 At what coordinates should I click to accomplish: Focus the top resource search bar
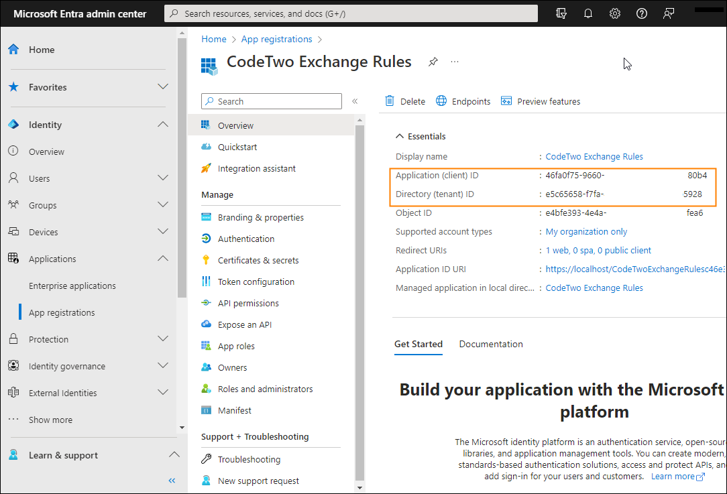point(351,13)
